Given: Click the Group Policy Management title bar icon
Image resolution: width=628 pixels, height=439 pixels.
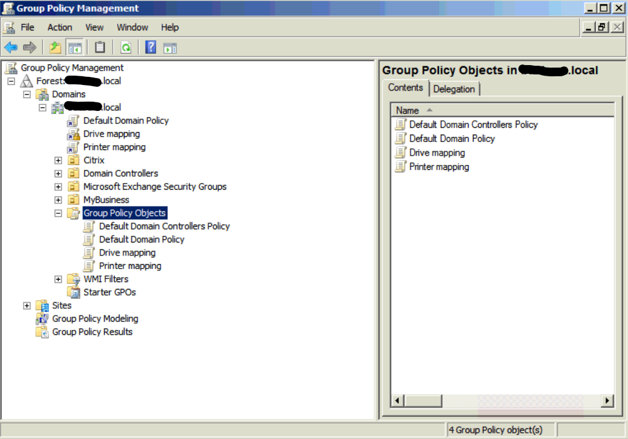Looking at the screenshot, I should 7,8.
